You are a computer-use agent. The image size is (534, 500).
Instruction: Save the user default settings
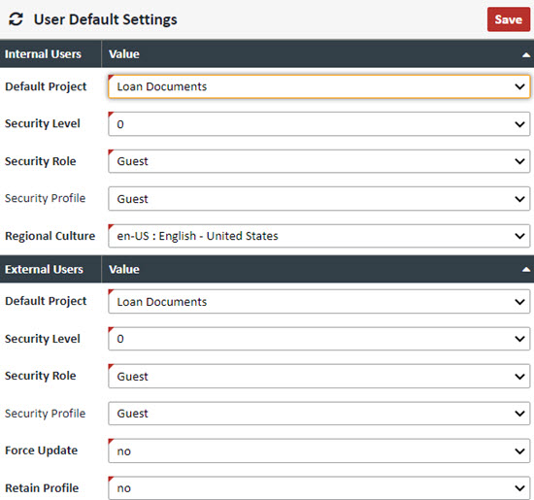point(508,19)
